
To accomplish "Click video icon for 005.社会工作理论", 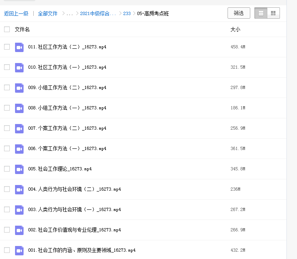I will (20, 169).
